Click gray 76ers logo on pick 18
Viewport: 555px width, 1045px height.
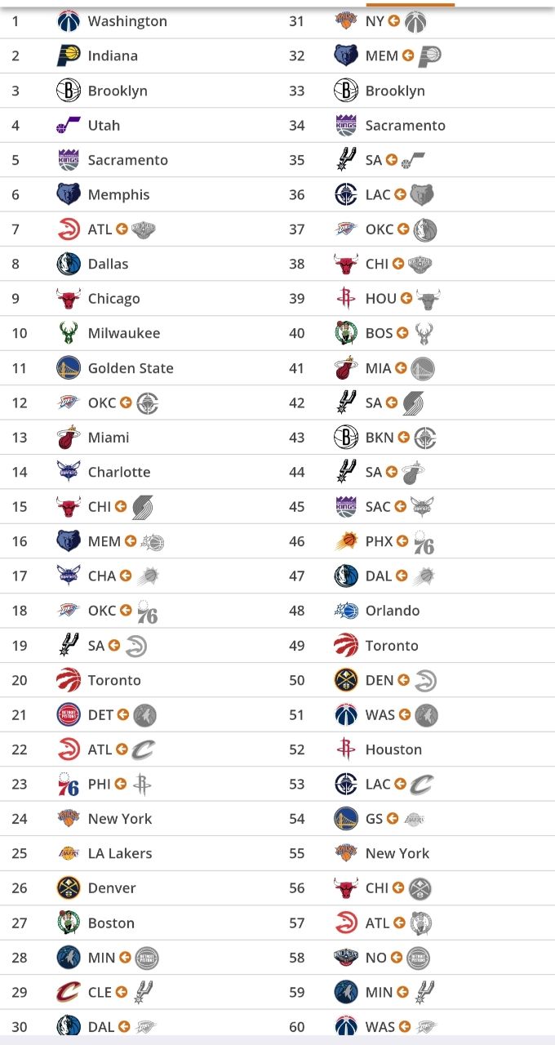pos(147,612)
